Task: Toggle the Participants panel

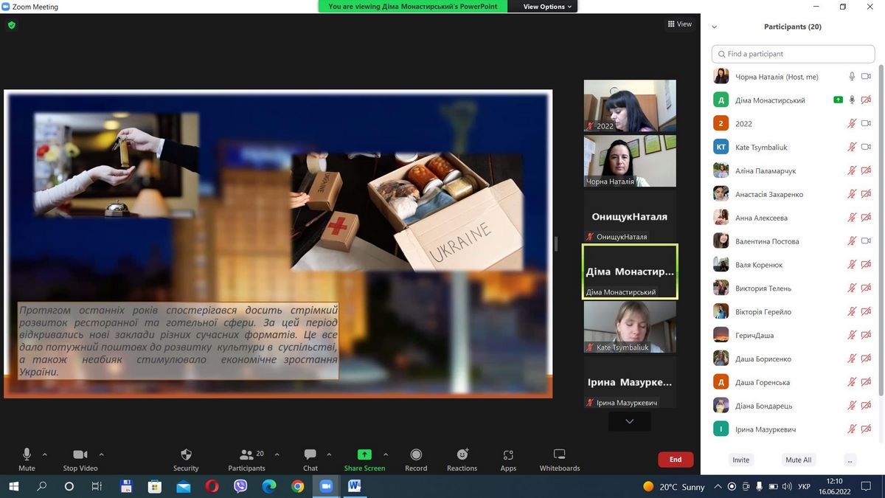Action: click(x=246, y=455)
